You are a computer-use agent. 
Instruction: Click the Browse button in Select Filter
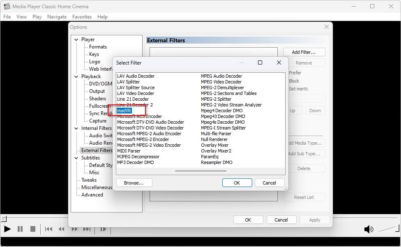tap(134, 182)
